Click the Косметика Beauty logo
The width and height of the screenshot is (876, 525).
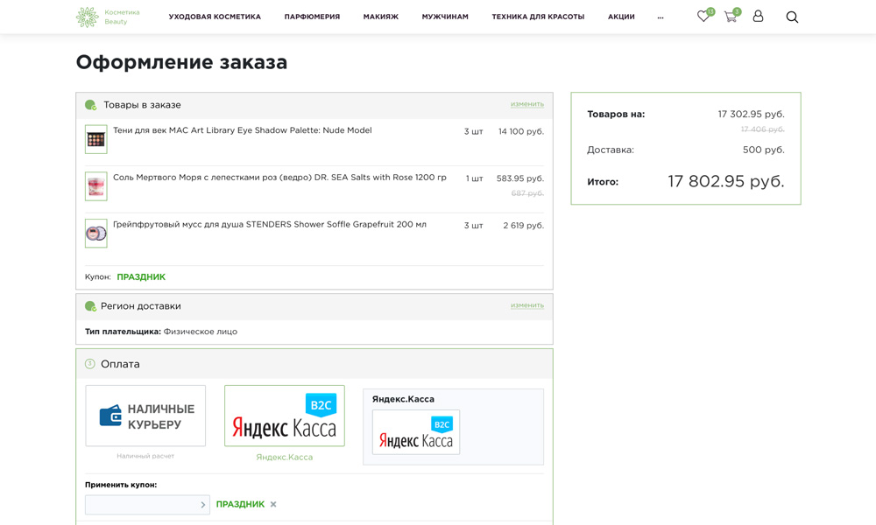coord(108,17)
